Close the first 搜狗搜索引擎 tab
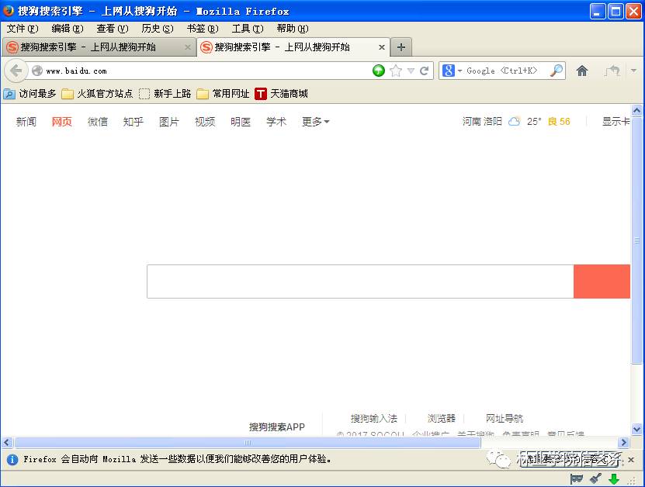The height and width of the screenshot is (487, 645). pyautogui.click(x=188, y=47)
